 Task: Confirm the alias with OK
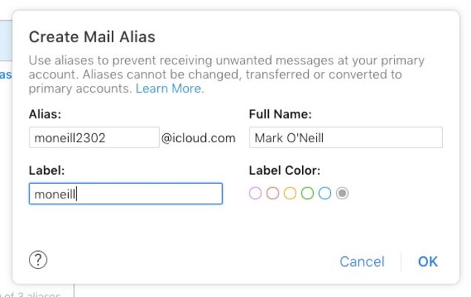(428, 261)
